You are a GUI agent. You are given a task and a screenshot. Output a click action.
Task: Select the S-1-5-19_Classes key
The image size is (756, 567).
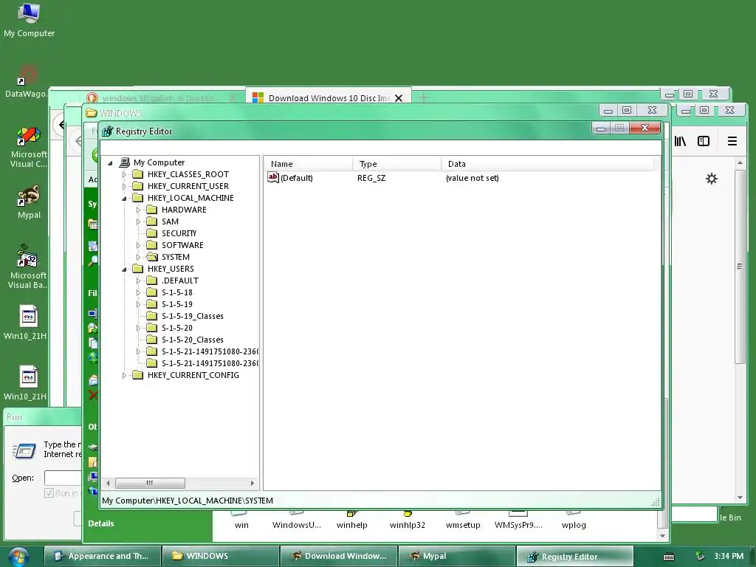[x=193, y=316]
